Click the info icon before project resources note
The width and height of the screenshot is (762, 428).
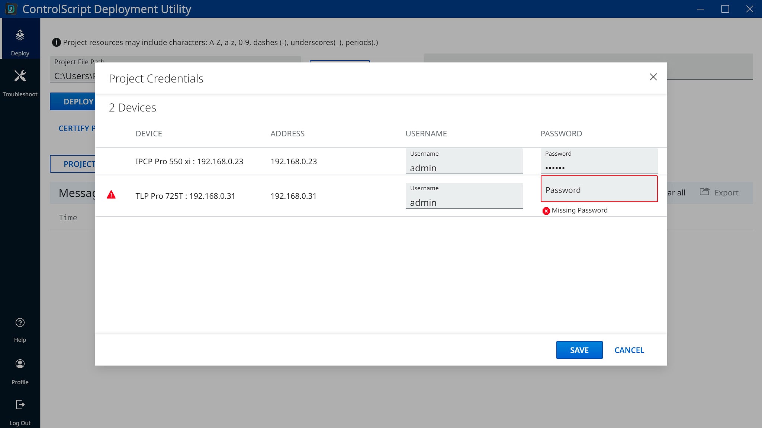click(56, 42)
